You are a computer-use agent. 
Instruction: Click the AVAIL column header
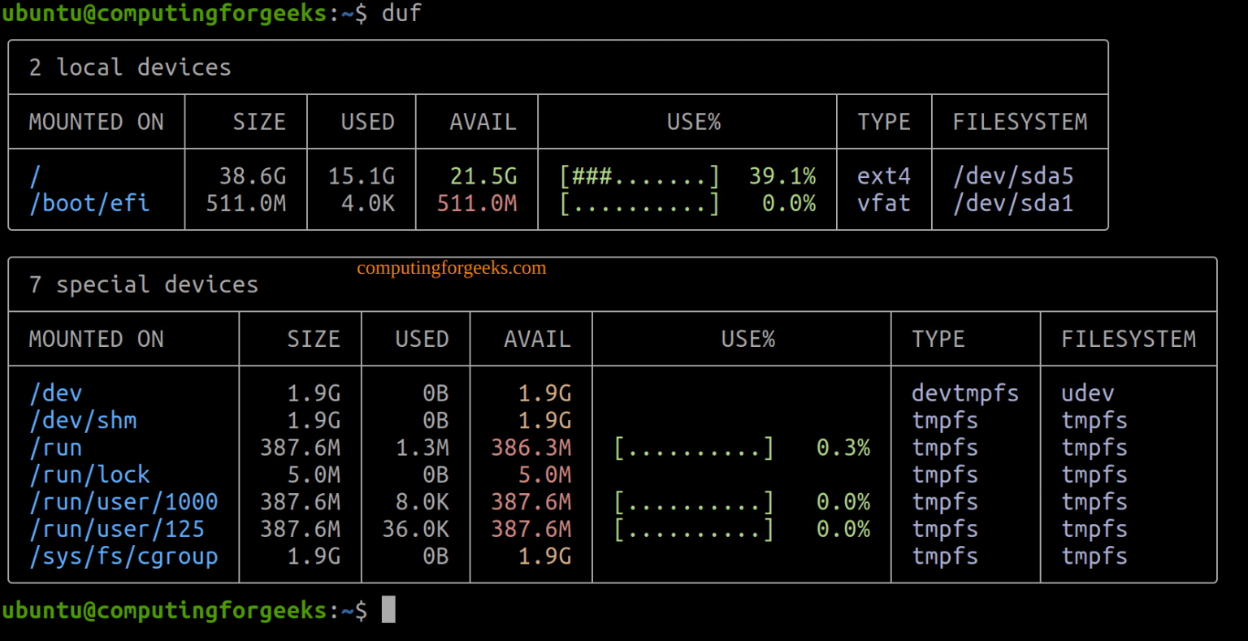[x=482, y=121]
